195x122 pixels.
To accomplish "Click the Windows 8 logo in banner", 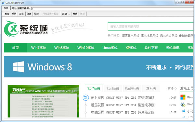I will [x=43, y=67].
